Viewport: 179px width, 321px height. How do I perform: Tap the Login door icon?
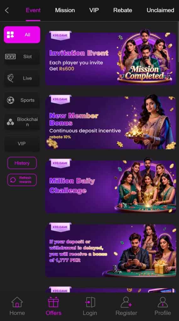90,302
